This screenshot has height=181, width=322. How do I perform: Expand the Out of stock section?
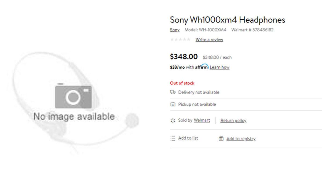(x=182, y=83)
